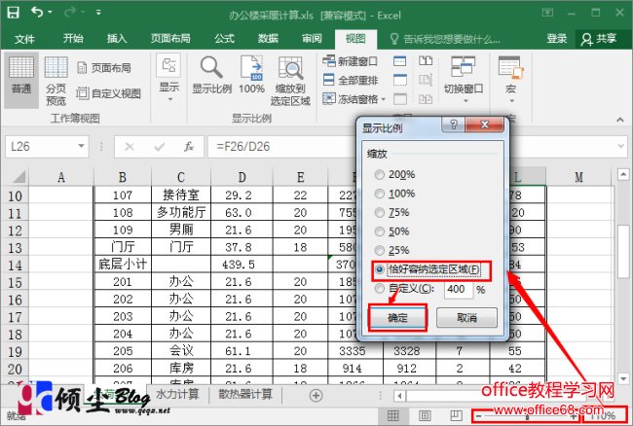633x426 pixels.
Task: Expand the formula bar with right arrow
Action: click(621, 146)
